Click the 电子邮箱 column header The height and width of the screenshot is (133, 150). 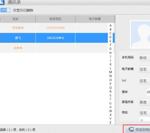coord(95,19)
